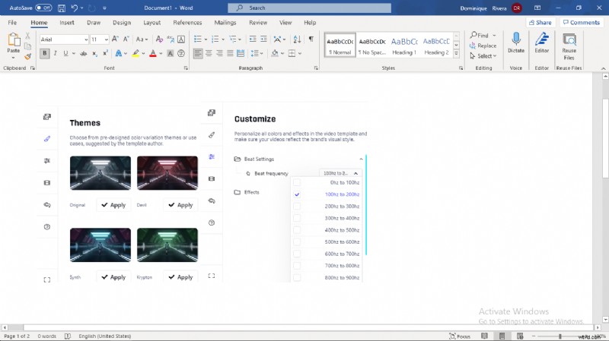Click the Reuse Files icon
The height and width of the screenshot is (341, 609).
pyautogui.click(x=569, y=39)
